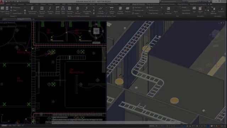Expand the Tools panel

click(x=140, y=16)
